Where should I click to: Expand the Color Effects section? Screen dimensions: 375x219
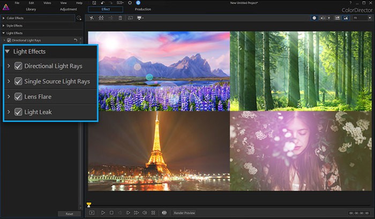coord(4,18)
